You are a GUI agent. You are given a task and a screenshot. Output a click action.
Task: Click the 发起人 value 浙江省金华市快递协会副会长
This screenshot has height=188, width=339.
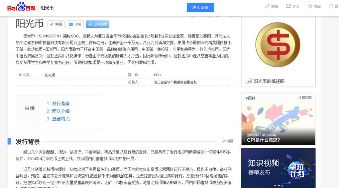(175, 82)
